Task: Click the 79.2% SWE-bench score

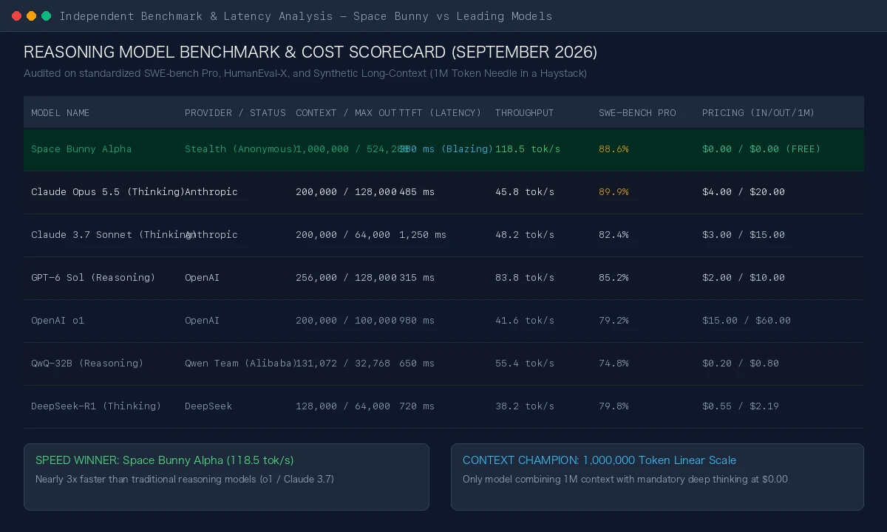Action: [614, 321]
